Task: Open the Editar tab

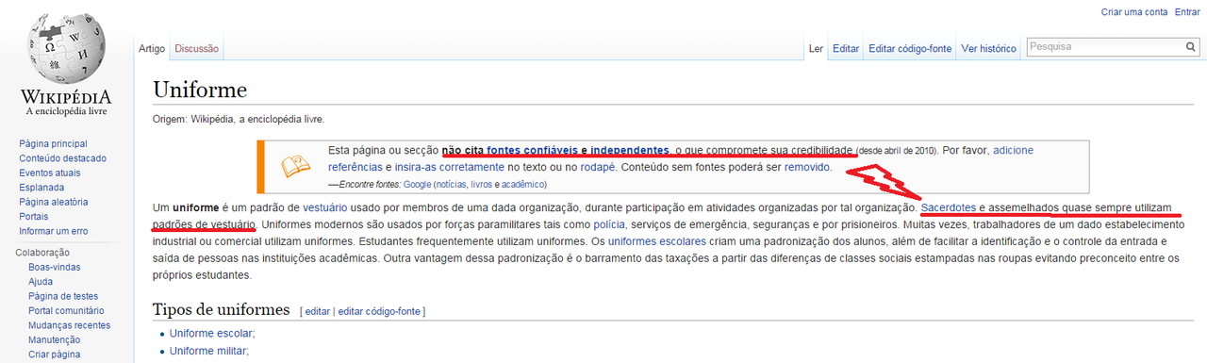Action: tap(846, 48)
